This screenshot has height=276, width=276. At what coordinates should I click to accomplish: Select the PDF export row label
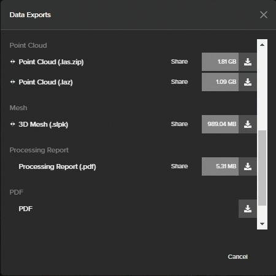click(26, 209)
